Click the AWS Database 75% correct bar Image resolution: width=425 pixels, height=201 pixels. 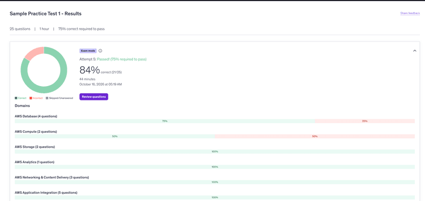(165, 121)
